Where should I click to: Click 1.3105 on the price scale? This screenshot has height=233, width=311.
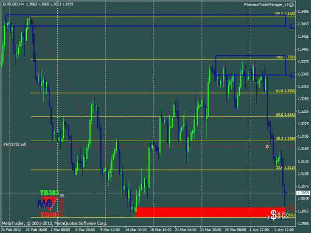[x=304, y=174]
